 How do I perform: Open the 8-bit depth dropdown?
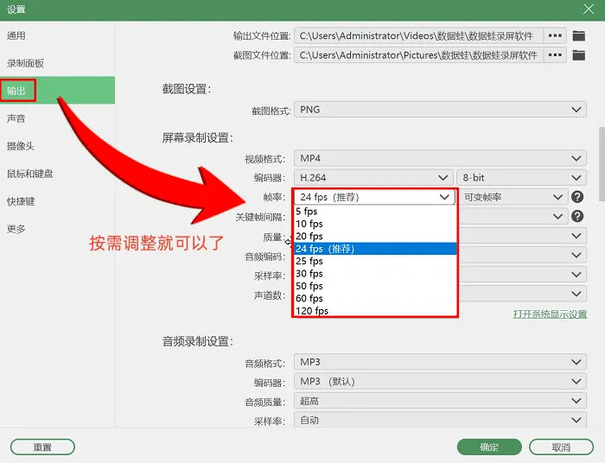[x=522, y=178]
